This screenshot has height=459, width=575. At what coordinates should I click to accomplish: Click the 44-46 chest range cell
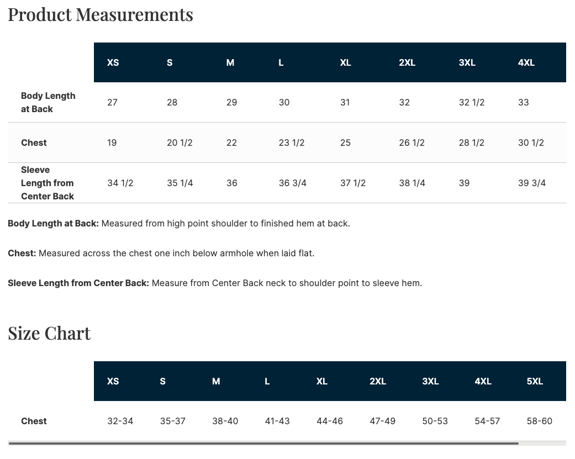point(329,421)
